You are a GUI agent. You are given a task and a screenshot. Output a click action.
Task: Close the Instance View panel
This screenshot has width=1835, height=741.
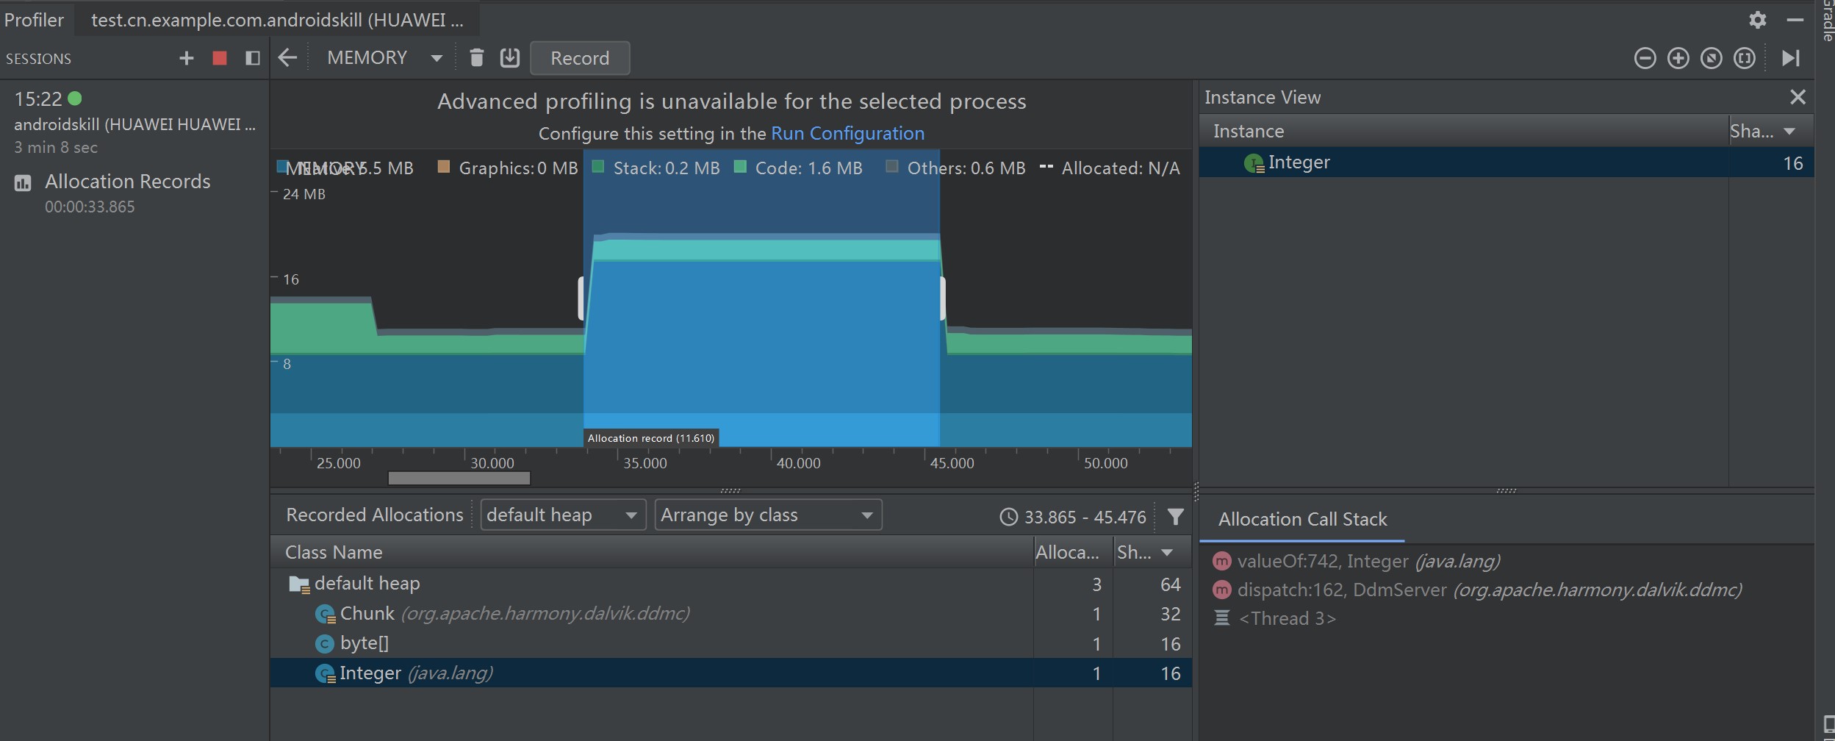(1798, 97)
